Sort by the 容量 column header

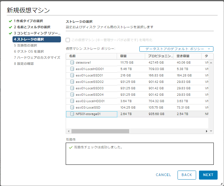[131, 56]
